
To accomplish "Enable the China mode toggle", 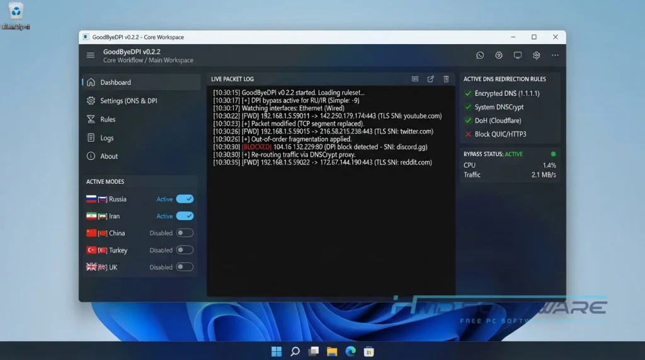I will pyautogui.click(x=185, y=233).
